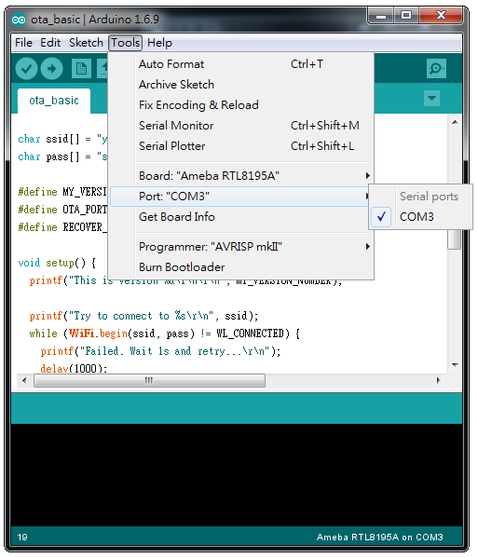Close the open Tools menu
Screen dimensions: 478x558
tap(125, 43)
